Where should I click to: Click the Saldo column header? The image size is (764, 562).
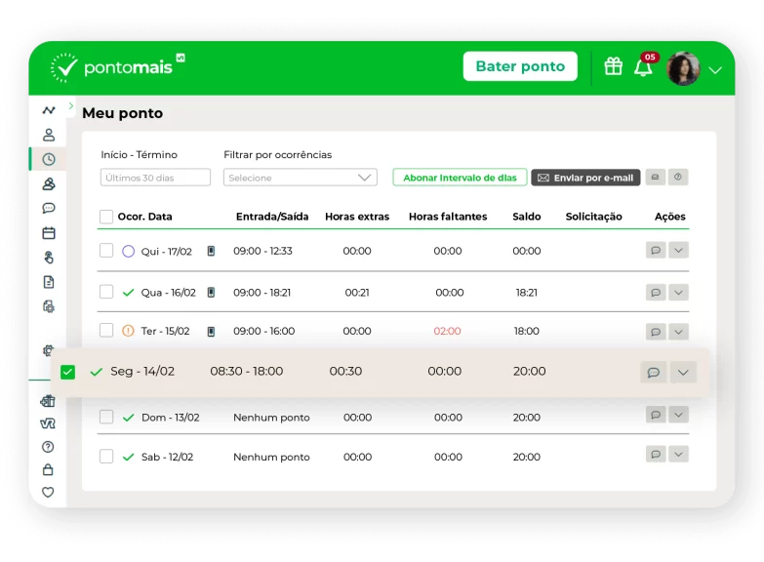tap(526, 217)
